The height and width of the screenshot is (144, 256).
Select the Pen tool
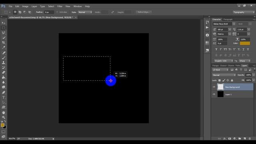pos(4,92)
